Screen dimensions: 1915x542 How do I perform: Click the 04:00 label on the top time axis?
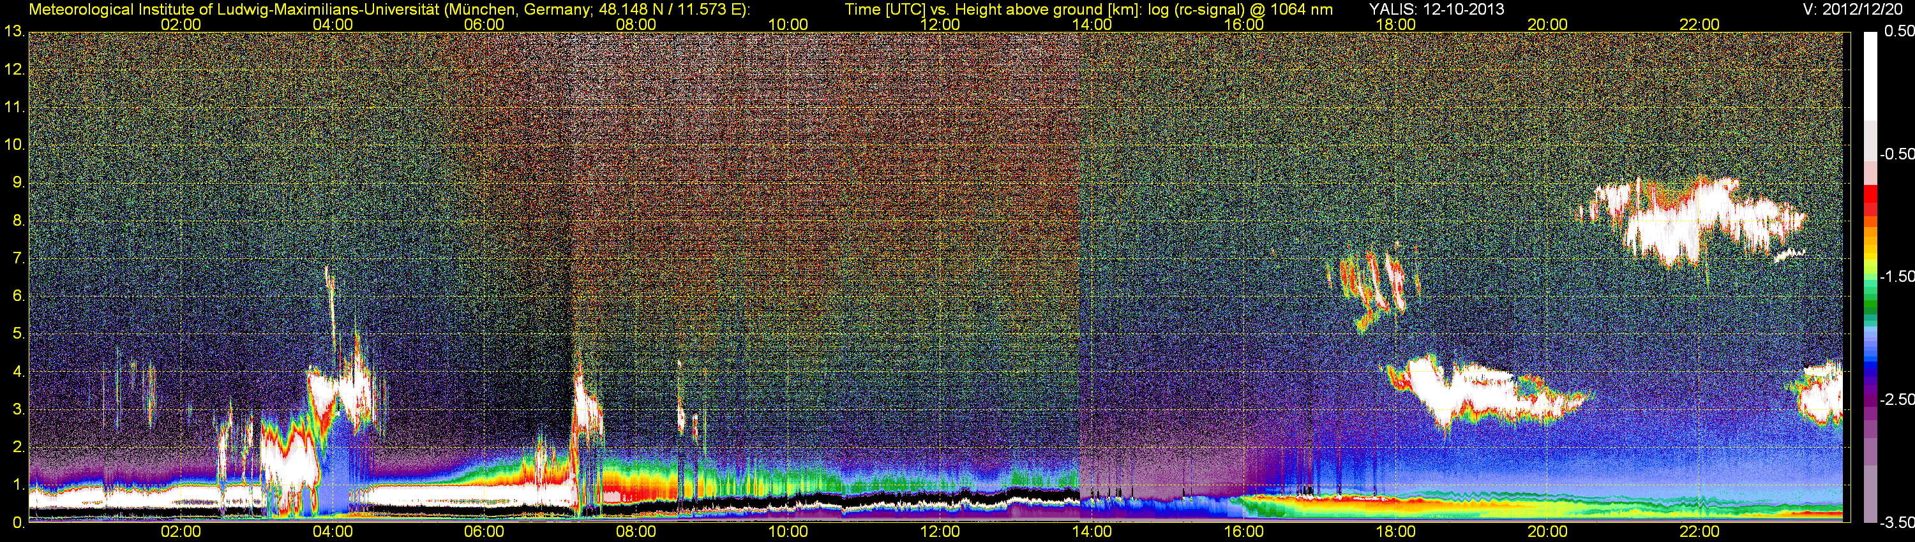(333, 24)
